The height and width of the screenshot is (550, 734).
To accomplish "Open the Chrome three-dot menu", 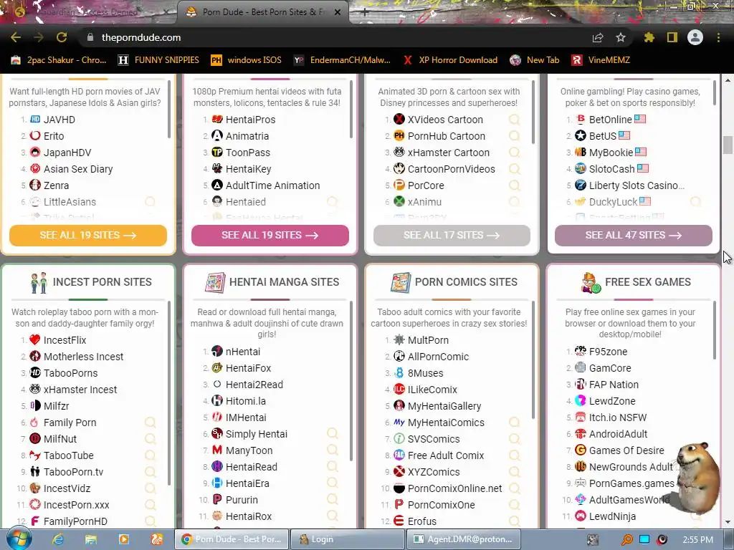I will 718,37.
